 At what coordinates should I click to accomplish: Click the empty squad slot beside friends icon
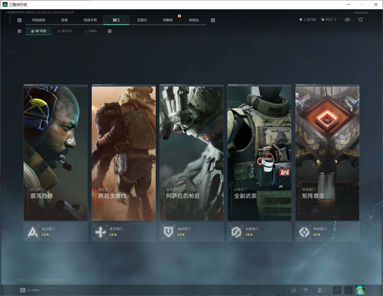337,290
